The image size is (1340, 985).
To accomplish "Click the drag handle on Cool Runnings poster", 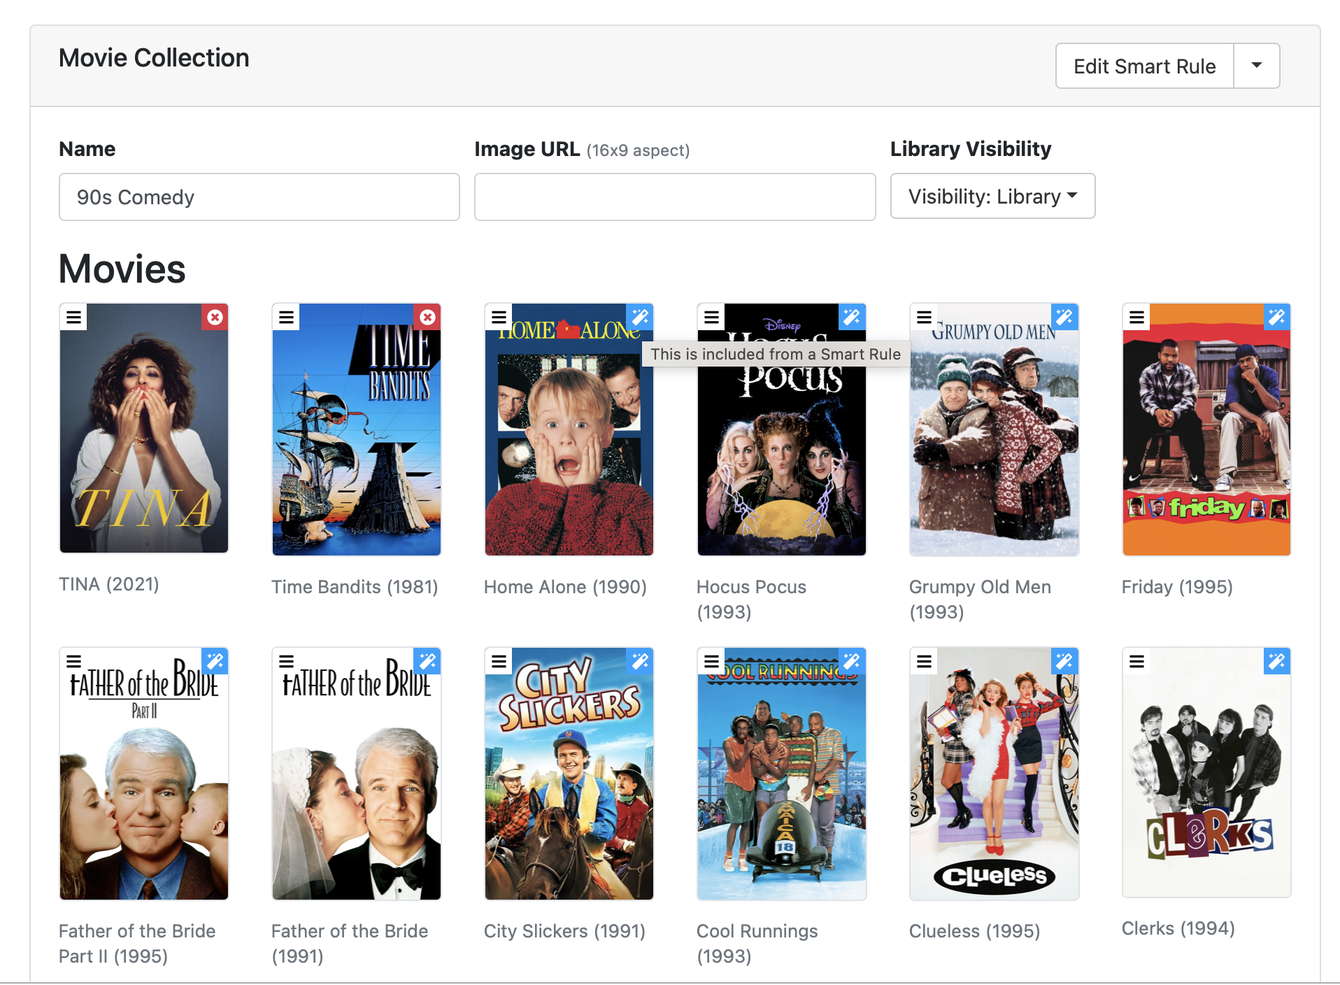I will coord(711,661).
